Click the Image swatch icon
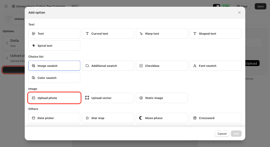This screenshot has width=270, height=147. tap(33, 66)
